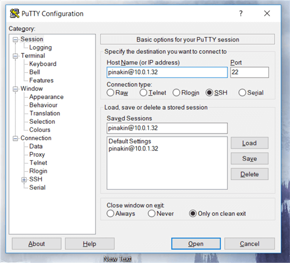Open the Window category
Screen dimensions: 290x263
tap(32, 88)
